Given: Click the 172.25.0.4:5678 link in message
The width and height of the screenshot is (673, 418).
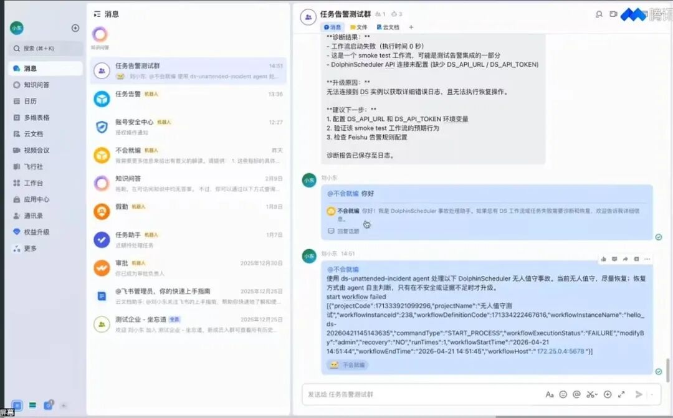Looking at the screenshot, I should 561,351.
